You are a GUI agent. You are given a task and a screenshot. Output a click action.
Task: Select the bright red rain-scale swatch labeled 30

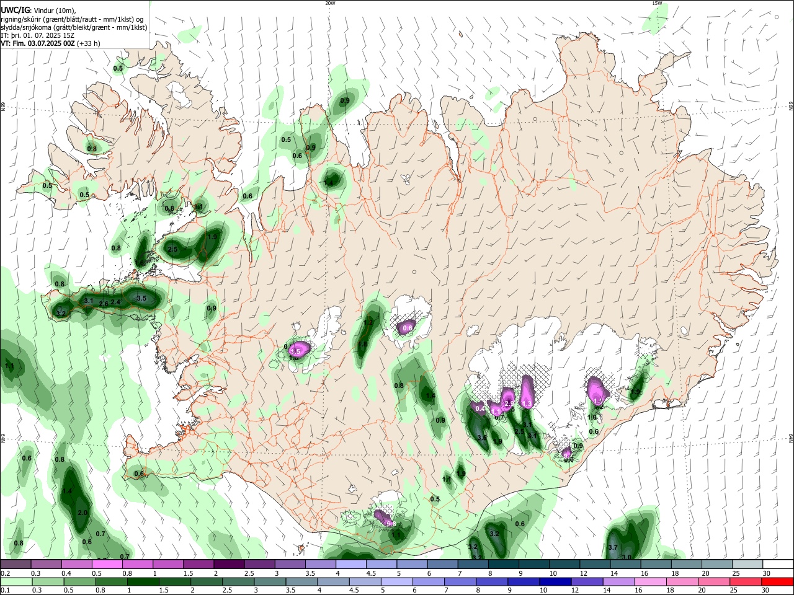(777, 581)
